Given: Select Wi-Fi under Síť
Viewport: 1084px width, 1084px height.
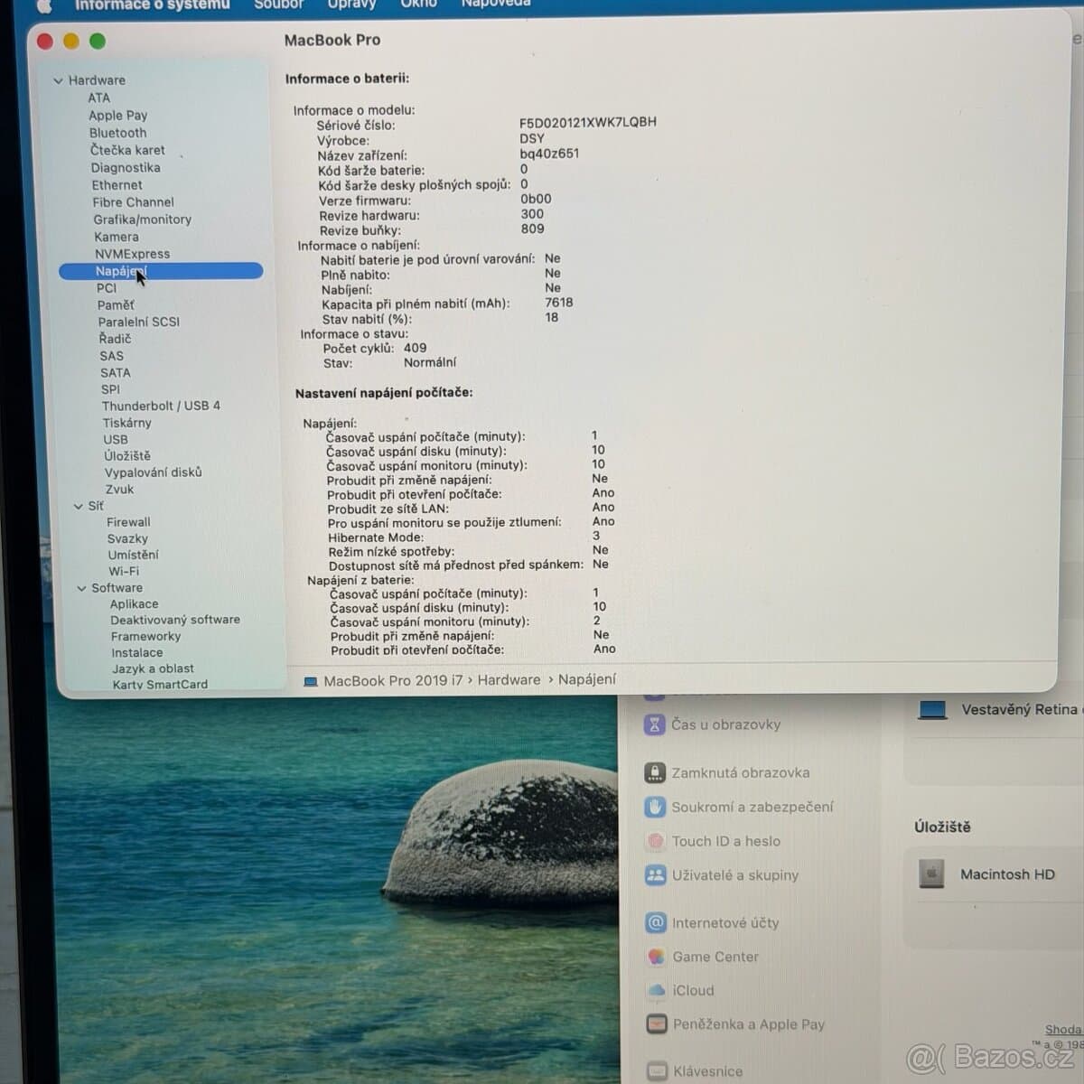Looking at the screenshot, I should [x=124, y=571].
